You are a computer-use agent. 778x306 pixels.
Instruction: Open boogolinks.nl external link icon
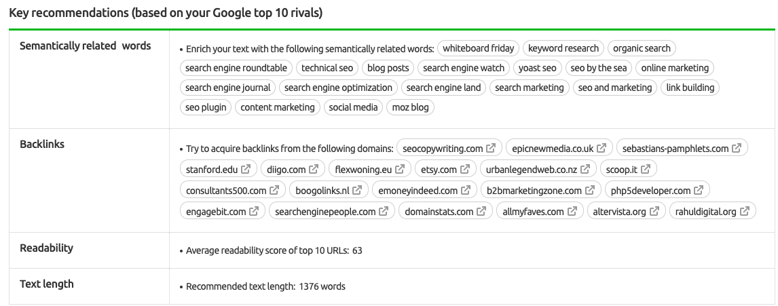pyautogui.click(x=357, y=190)
